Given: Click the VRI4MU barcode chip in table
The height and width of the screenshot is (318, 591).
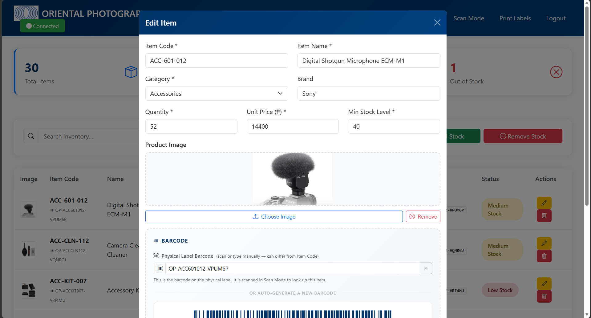Looking at the screenshot, I should [x=457, y=291].
